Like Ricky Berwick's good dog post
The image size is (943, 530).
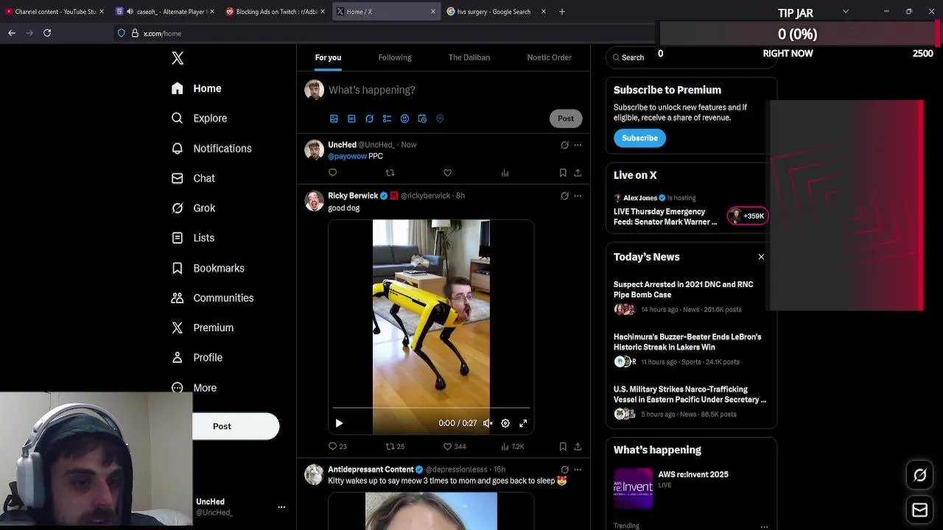click(x=455, y=446)
